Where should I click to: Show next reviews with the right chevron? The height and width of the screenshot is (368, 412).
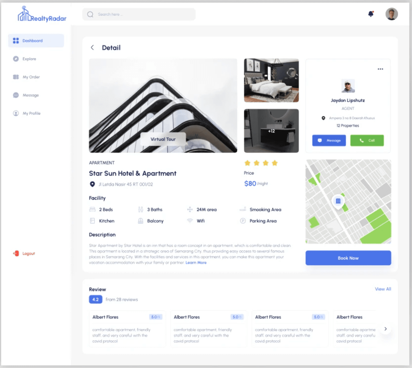click(x=385, y=329)
